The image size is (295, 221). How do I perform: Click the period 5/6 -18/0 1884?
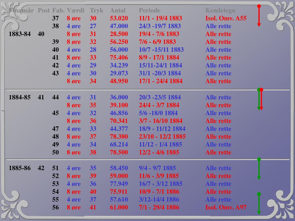pos(158,113)
